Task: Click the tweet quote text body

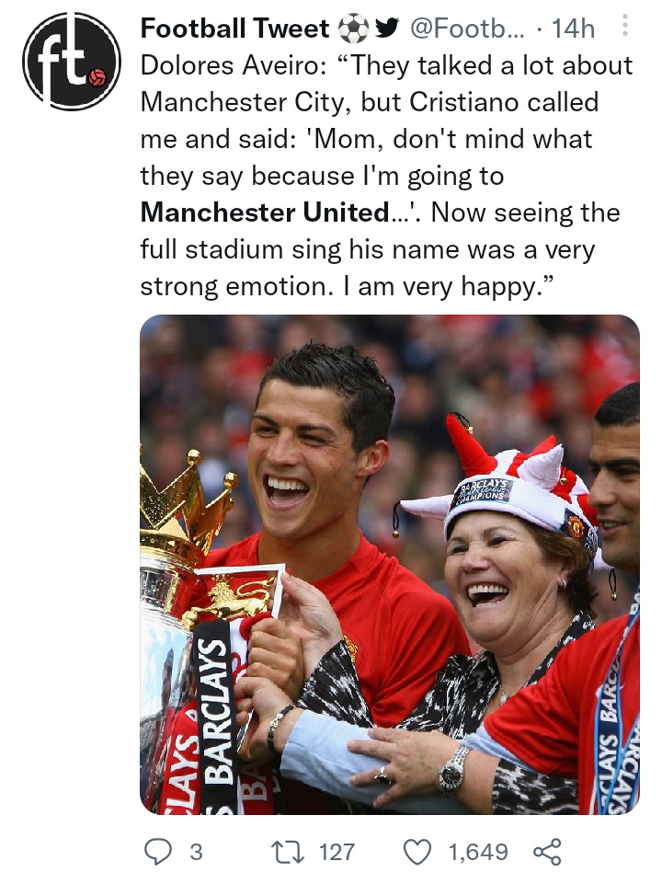Action: pyautogui.click(x=386, y=176)
